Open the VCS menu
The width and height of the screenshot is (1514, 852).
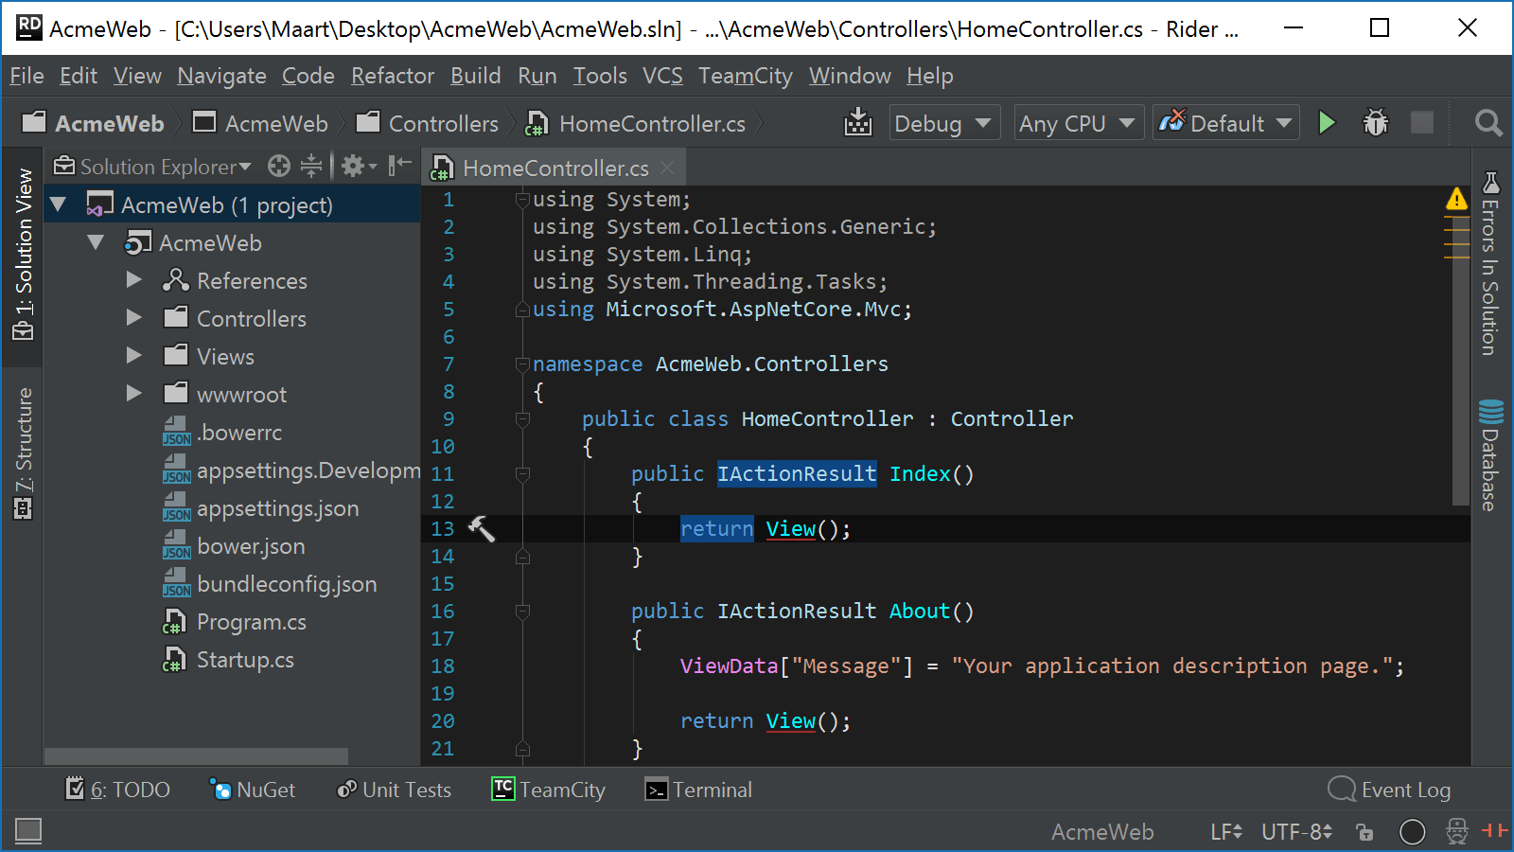click(662, 76)
